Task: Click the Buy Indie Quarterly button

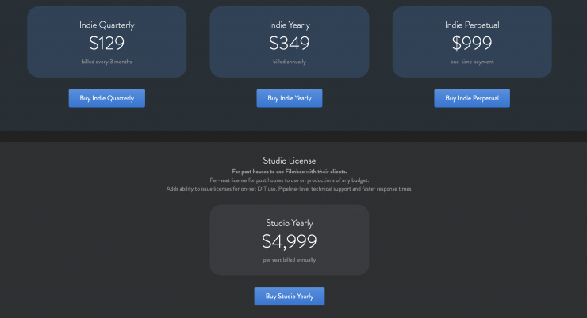Action: click(107, 98)
